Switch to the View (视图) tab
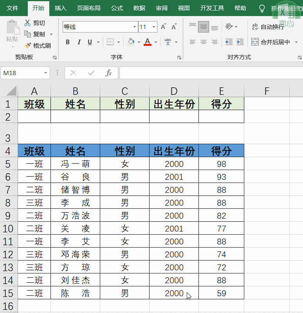Screen dimensions: 303x313 coord(184,8)
